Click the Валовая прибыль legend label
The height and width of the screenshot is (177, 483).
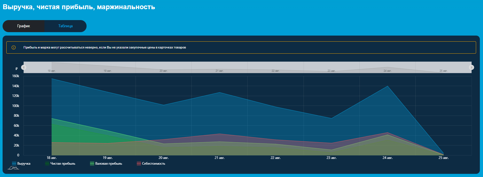109,164
